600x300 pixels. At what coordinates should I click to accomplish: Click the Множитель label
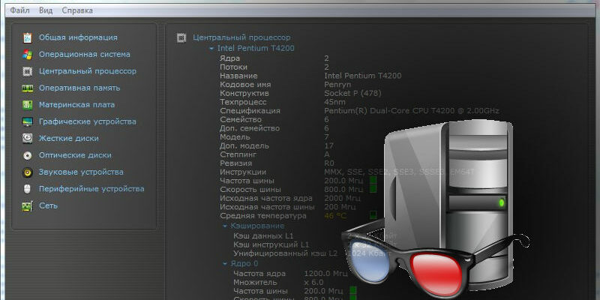tap(255, 283)
